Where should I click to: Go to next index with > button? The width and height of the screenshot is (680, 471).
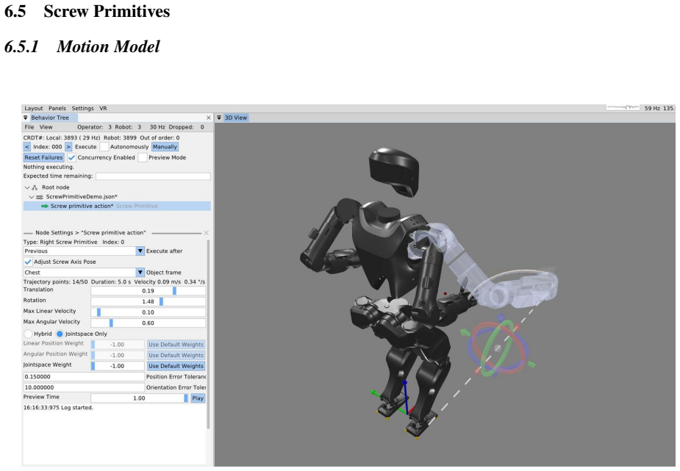[68, 147]
